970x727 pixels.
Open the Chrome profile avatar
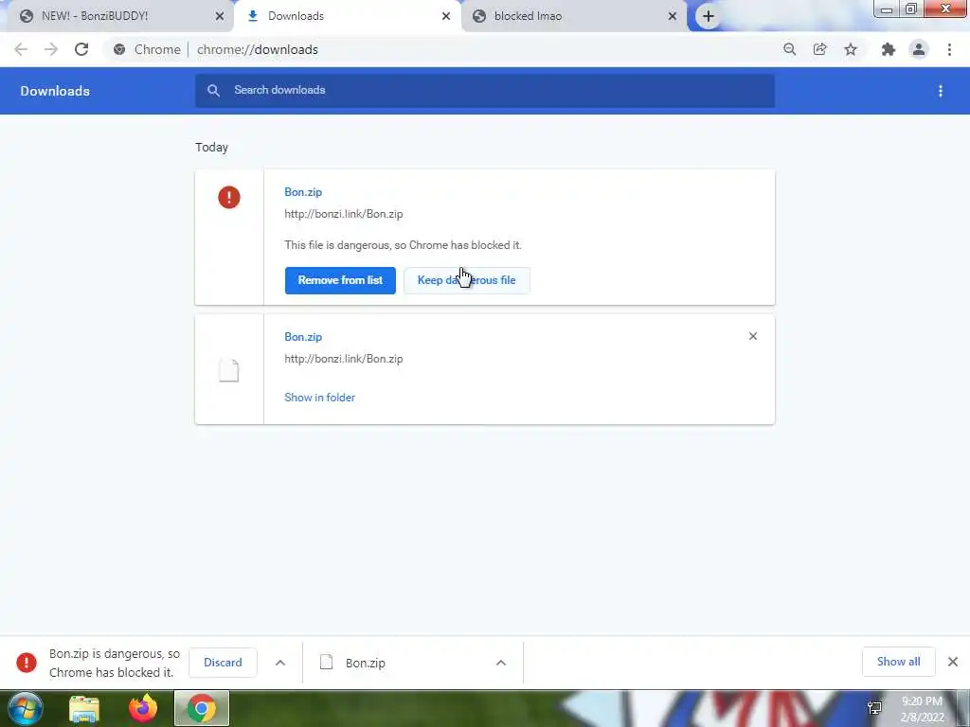919,49
